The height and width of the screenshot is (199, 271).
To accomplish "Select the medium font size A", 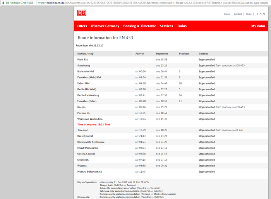I will (x=261, y=14).
